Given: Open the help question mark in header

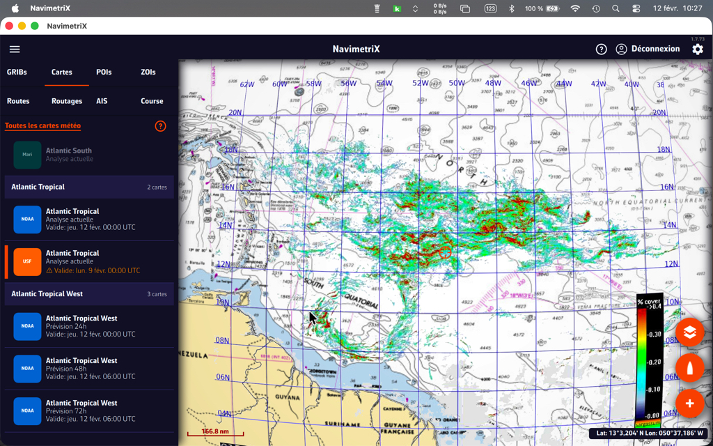Looking at the screenshot, I should [x=602, y=49].
